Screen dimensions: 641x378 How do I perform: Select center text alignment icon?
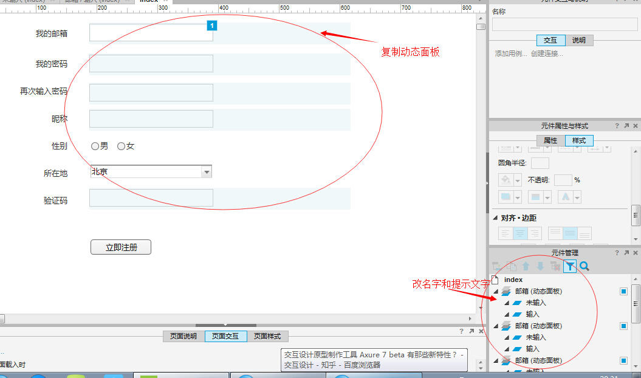pyautogui.click(x=519, y=233)
